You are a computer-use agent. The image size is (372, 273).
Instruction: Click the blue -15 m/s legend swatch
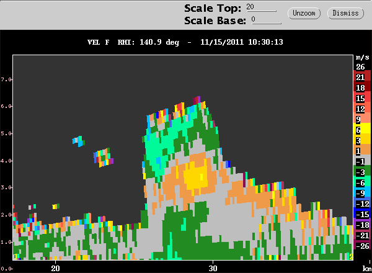[362, 214]
